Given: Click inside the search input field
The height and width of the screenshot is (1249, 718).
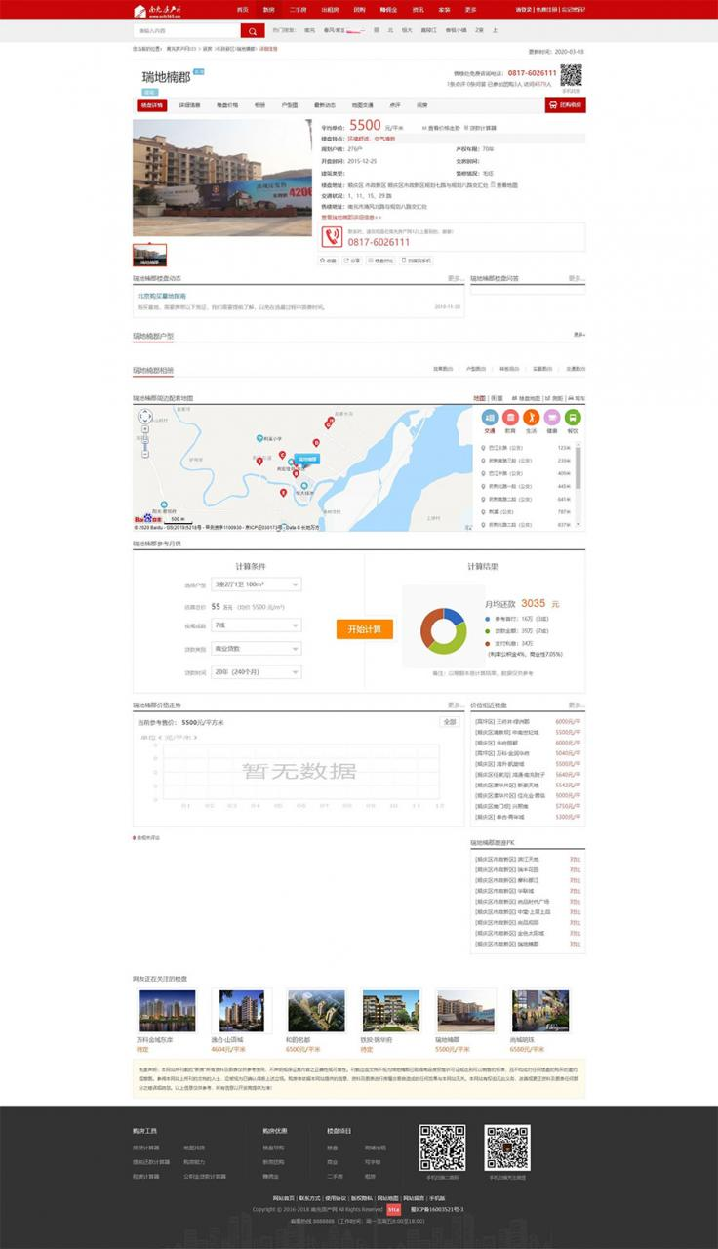Looking at the screenshot, I should [186, 31].
